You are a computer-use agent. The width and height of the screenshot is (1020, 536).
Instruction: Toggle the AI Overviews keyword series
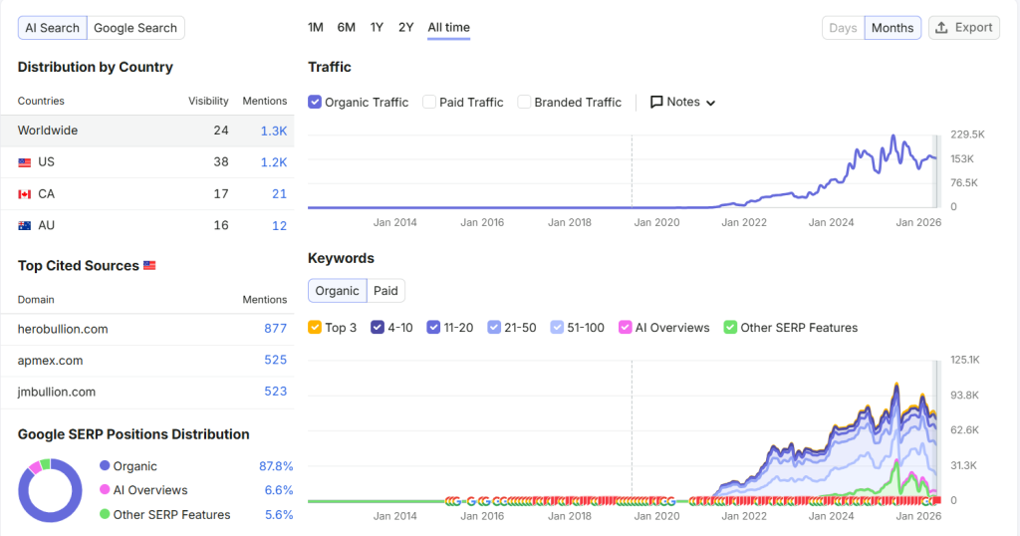pos(626,327)
